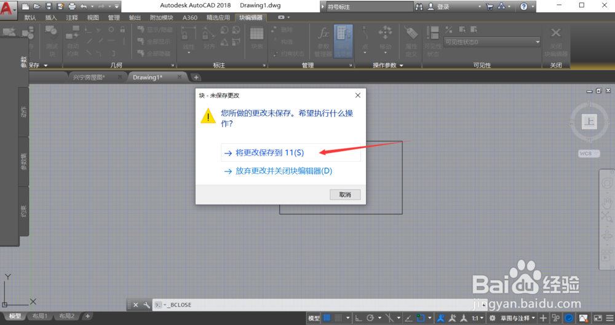Screen dimensions: 615x325
Task: Click the isolate objects icon in status bar
Action: [583, 318]
